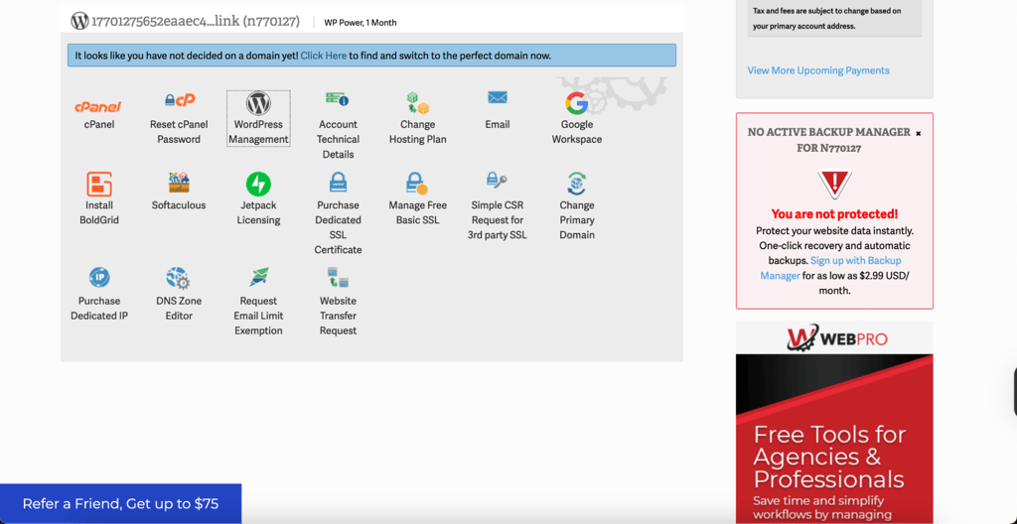Open Jetpack Licensing icon
This screenshot has height=524, width=1017.
[258, 185]
